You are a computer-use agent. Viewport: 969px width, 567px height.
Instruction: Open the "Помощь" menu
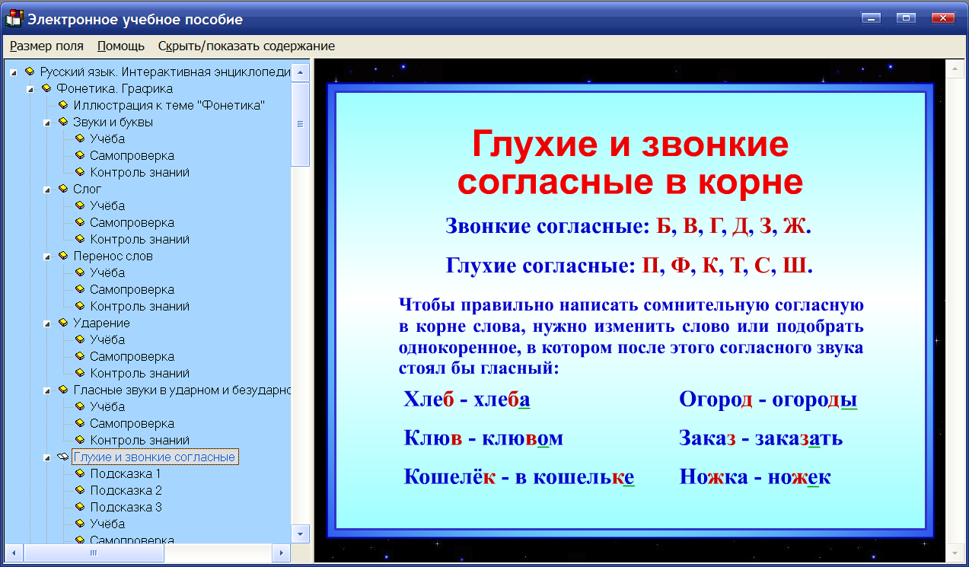point(119,46)
